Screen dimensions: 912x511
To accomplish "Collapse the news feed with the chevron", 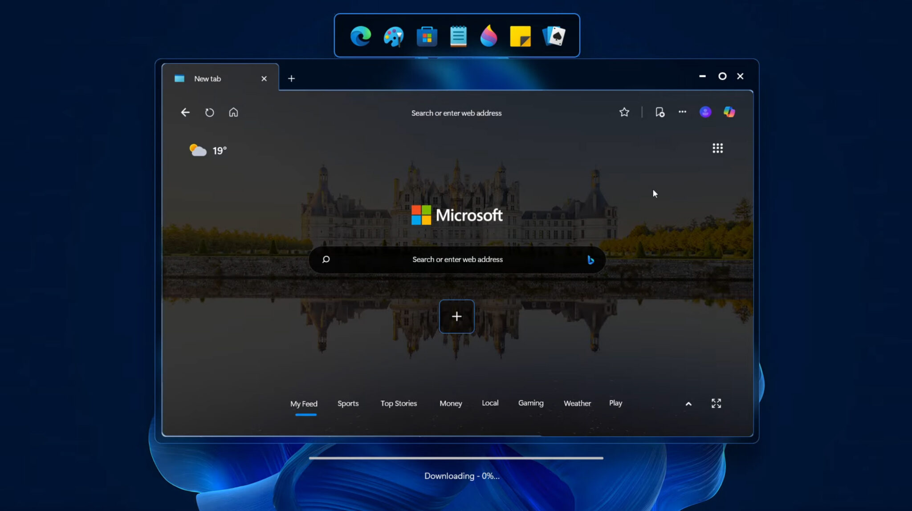I will [x=688, y=404].
